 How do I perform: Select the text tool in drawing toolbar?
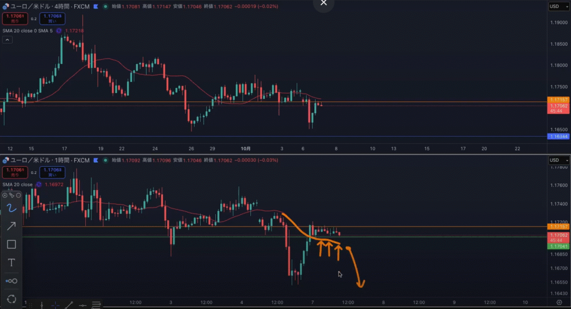11,262
